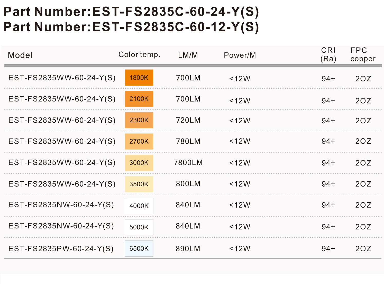The width and height of the screenshot is (384, 285).
Task: Click the Power/M column header
Action: click(x=240, y=55)
